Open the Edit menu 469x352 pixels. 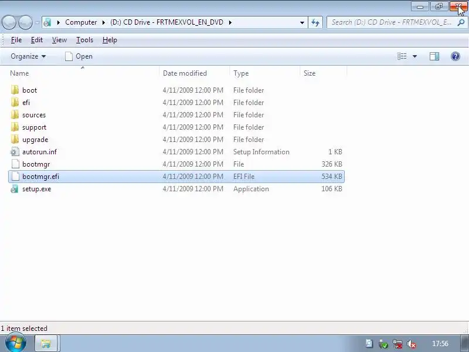37,40
